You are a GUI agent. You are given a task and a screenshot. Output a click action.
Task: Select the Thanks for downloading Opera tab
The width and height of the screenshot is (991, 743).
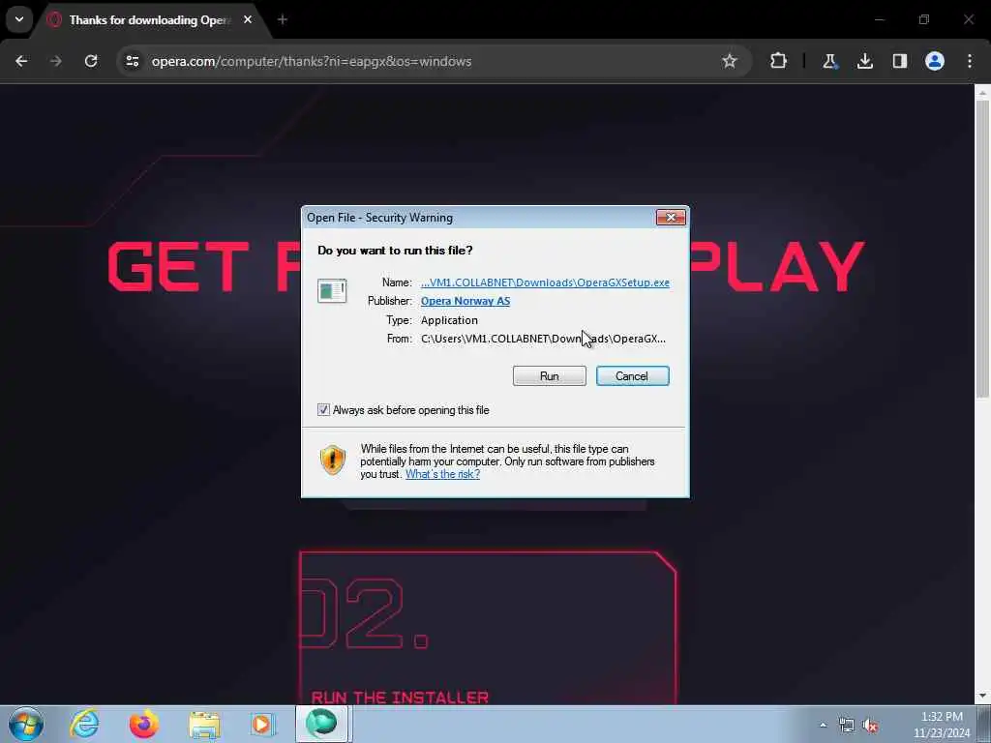point(150,20)
